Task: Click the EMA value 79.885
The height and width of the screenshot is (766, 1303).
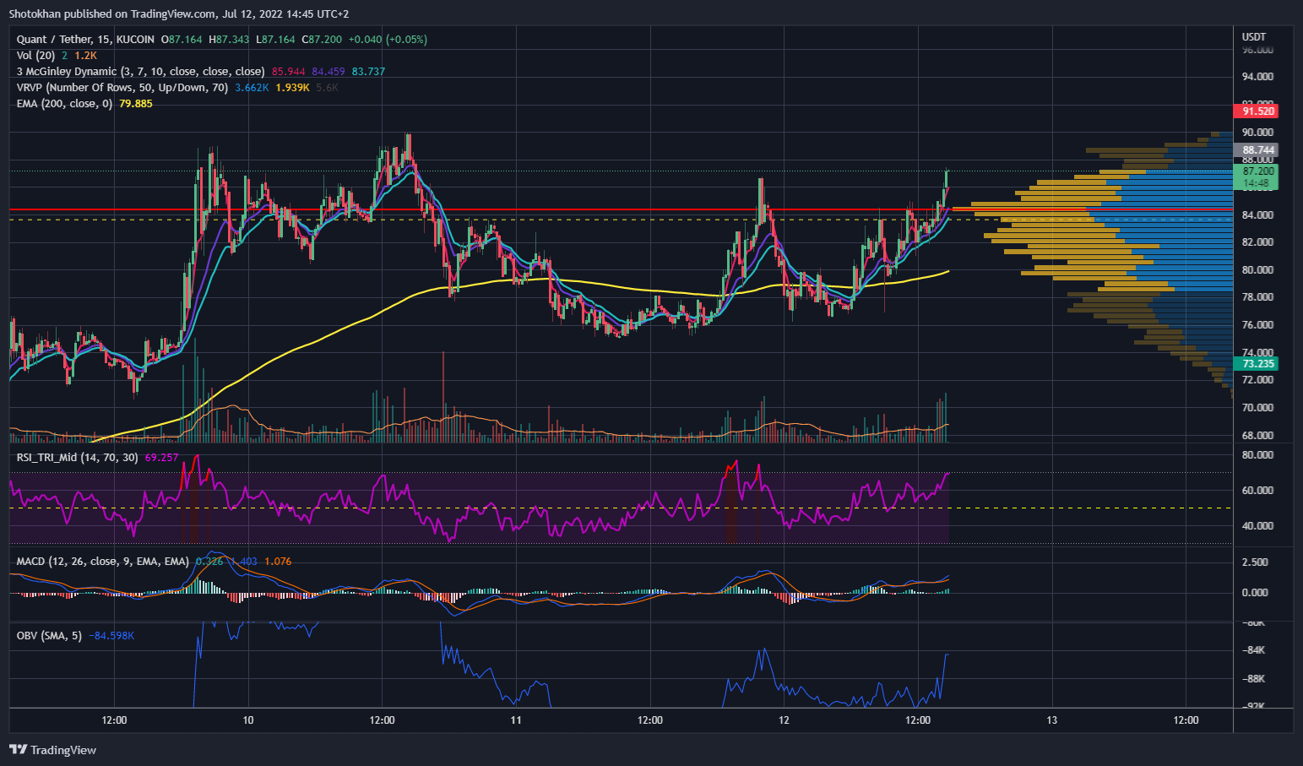Action: point(136,104)
